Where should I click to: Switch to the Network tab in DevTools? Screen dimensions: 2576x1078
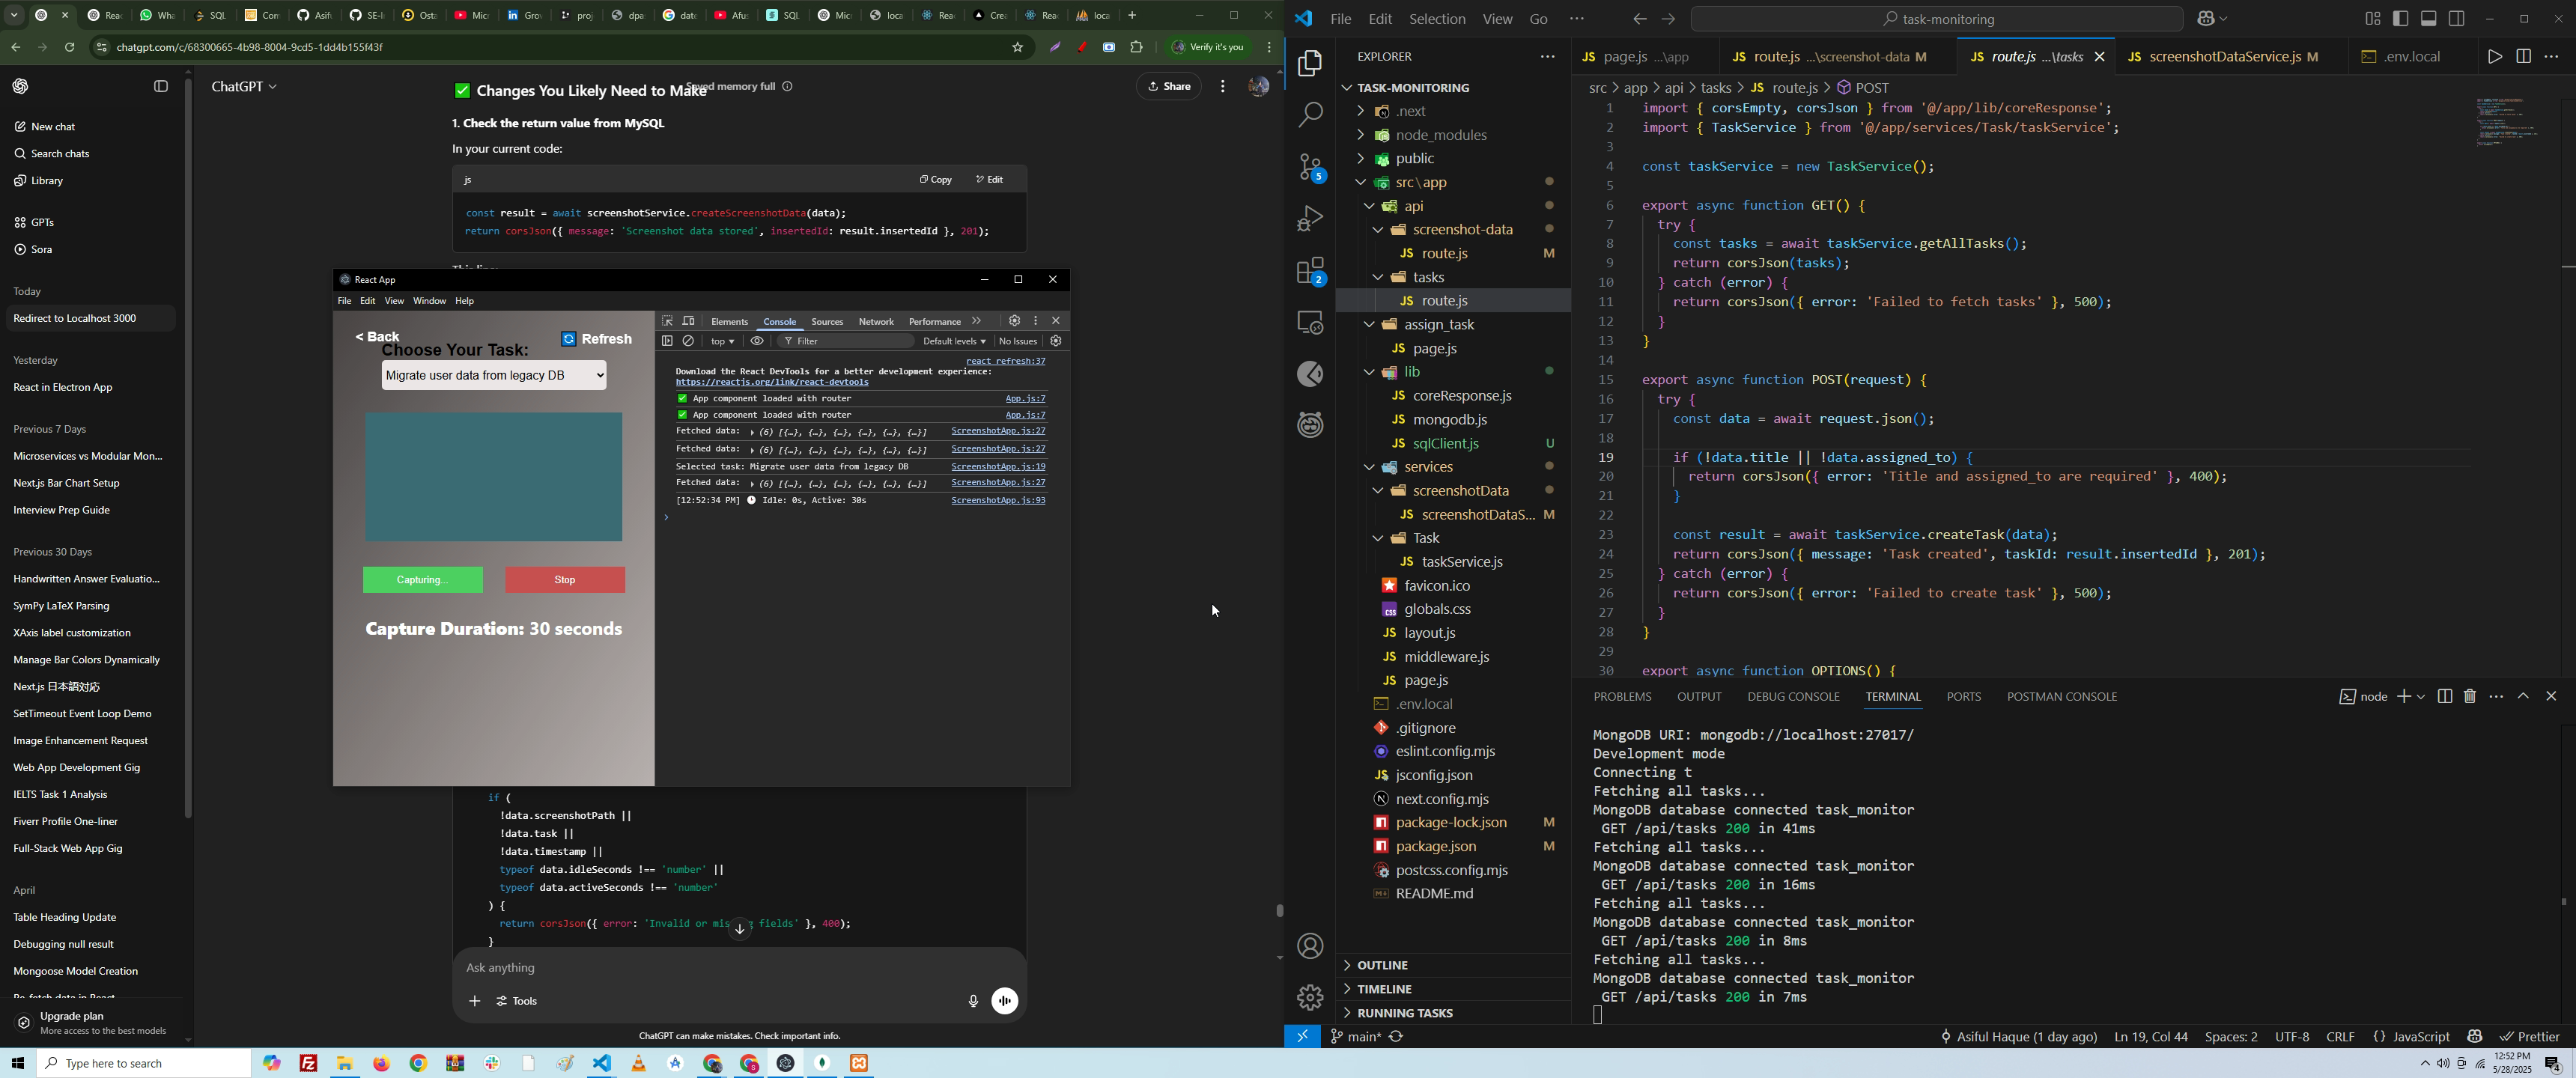click(x=876, y=322)
